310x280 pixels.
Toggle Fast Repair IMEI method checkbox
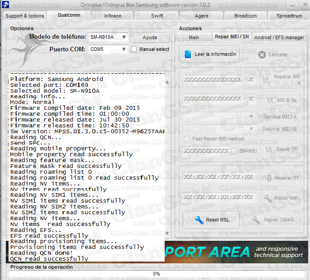pyautogui.click(x=187, y=139)
